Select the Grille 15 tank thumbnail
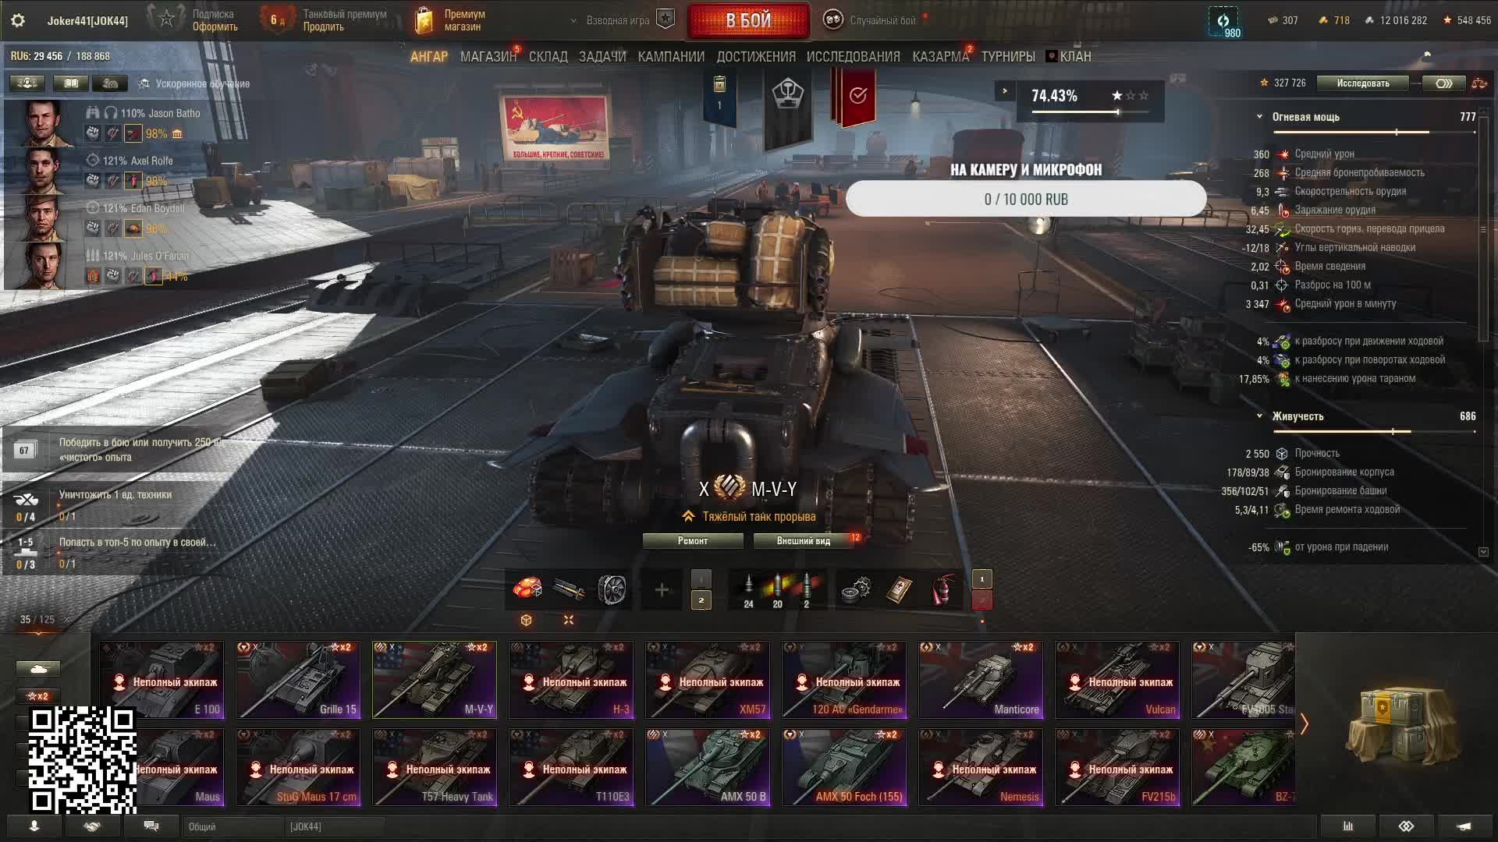The width and height of the screenshot is (1498, 842). pyautogui.click(x=298, y=680)
